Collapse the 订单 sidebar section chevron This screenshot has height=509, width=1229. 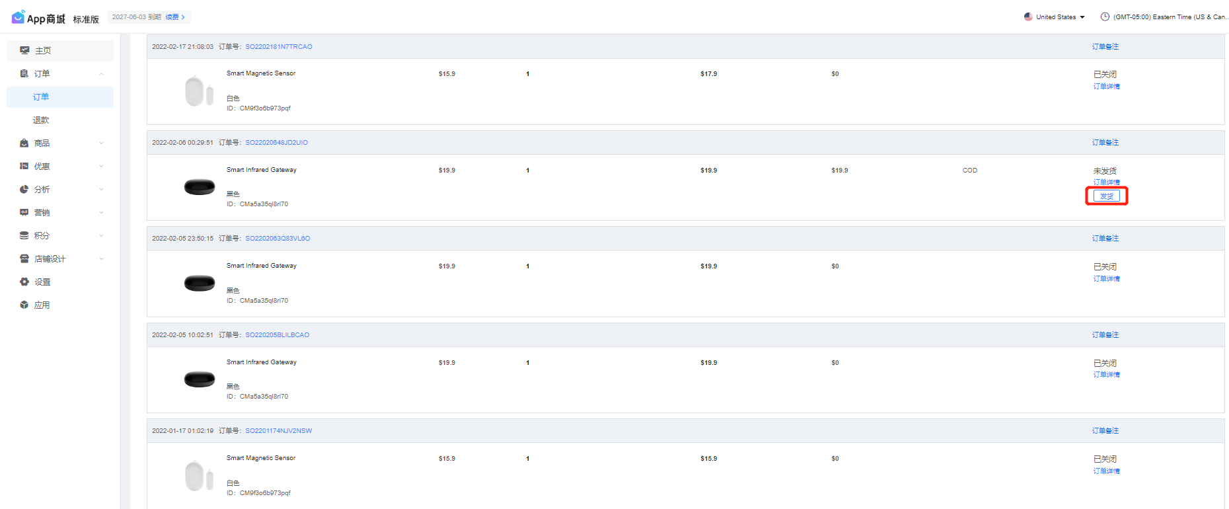101,73
